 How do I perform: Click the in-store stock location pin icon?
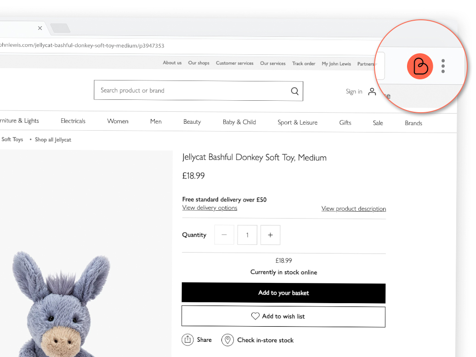[227, 340]
